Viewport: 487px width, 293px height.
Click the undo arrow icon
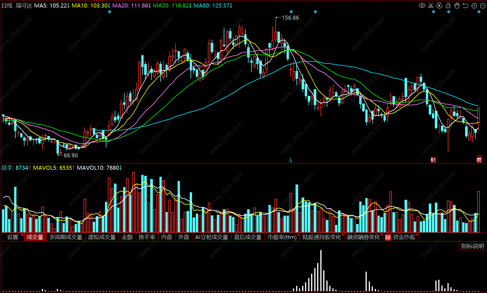tap(465, 5)
